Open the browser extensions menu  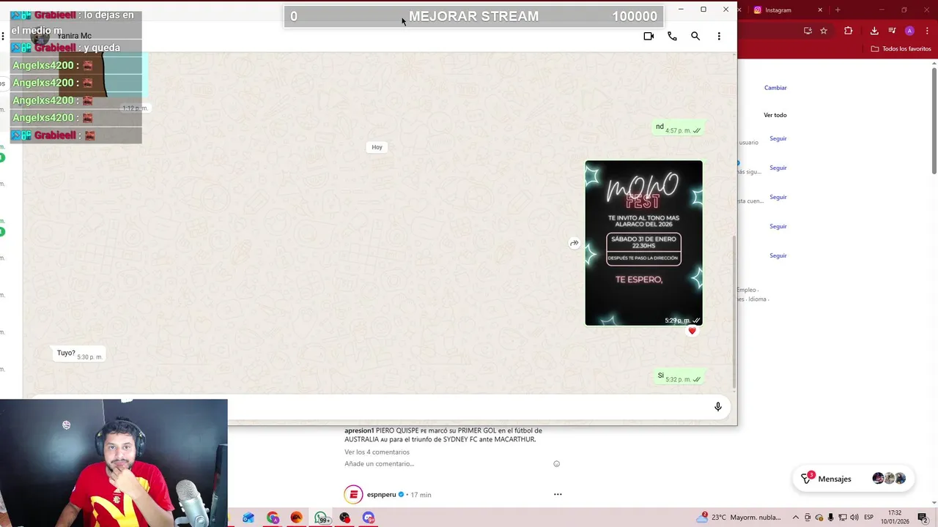coord(849,31)
